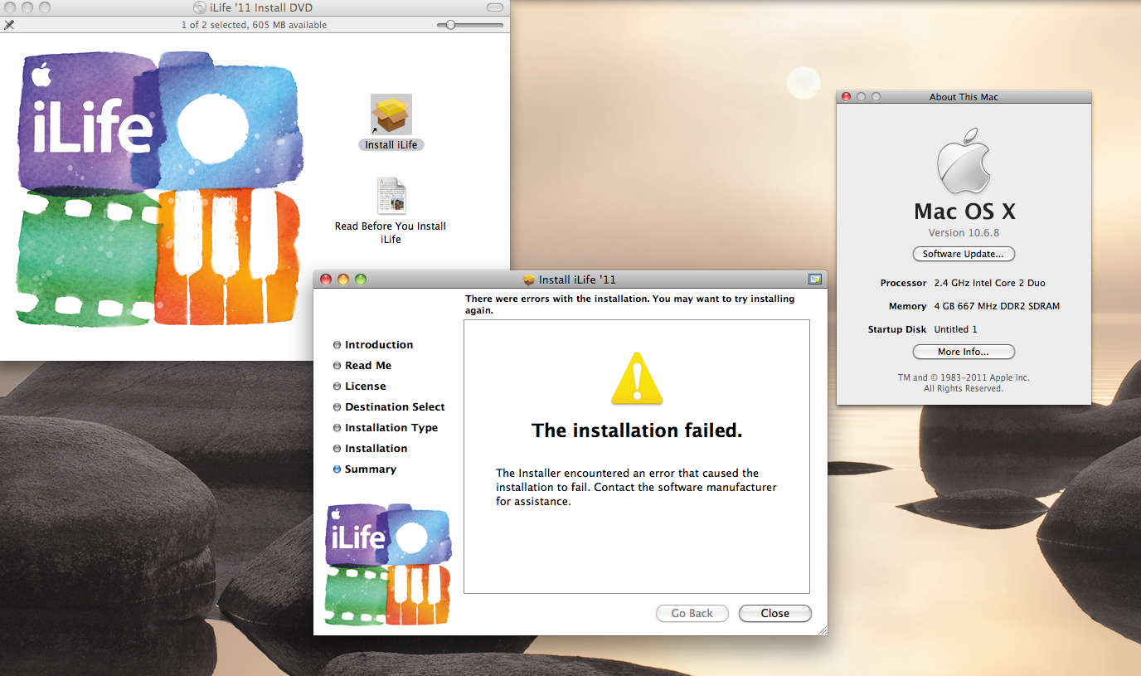Click the red close button of Install iLife window
Screen dimensions: 1141x676
point(326,280)
